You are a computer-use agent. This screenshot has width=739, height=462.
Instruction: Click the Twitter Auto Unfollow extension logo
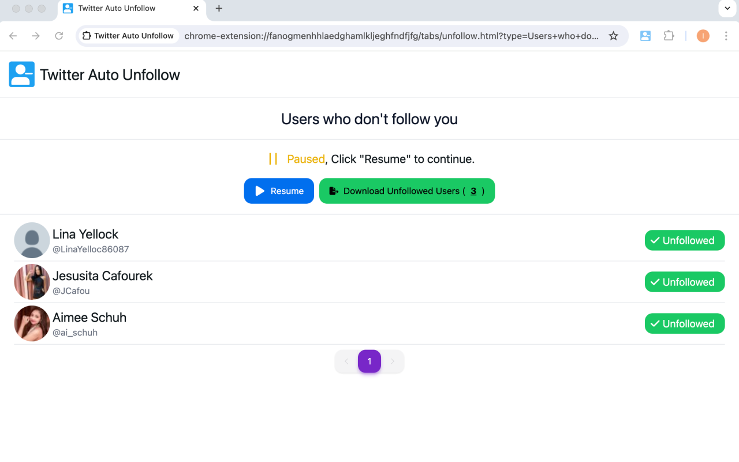pyautogui.click(x=21, y=74)
